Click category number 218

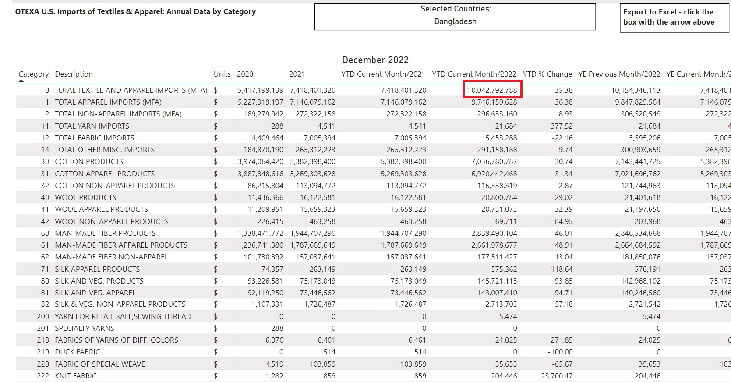[x=43, y=340]
